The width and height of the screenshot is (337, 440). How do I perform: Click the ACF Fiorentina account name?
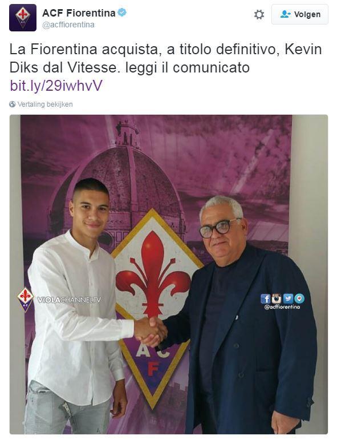(79, 13)
